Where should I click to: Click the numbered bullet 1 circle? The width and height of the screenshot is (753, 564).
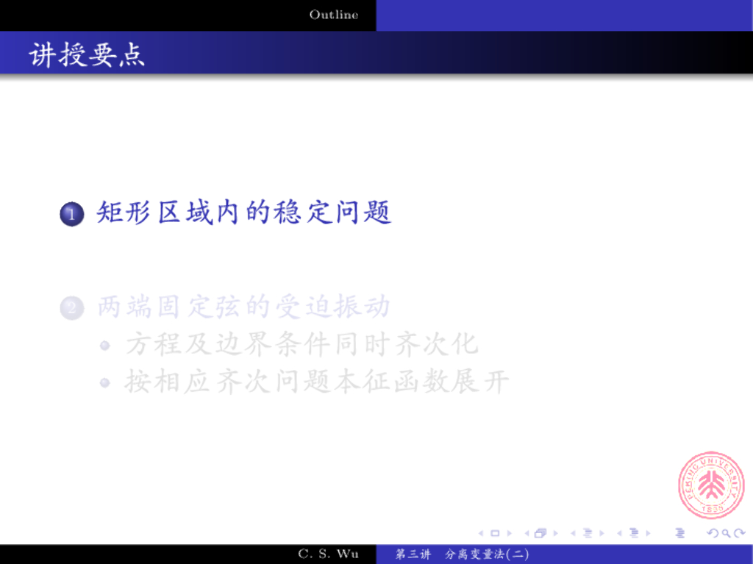pos(72,214)
